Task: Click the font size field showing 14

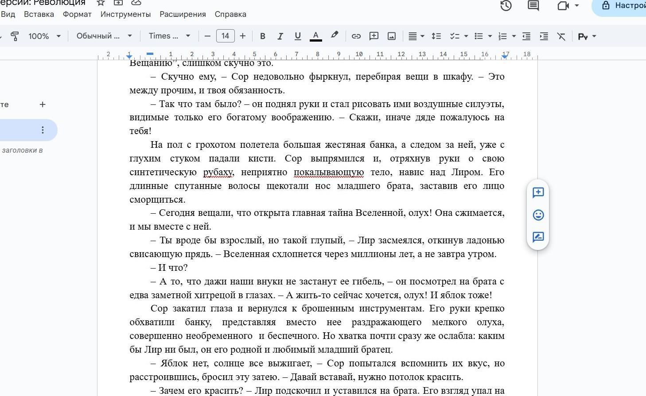Action: pos(225,36)
